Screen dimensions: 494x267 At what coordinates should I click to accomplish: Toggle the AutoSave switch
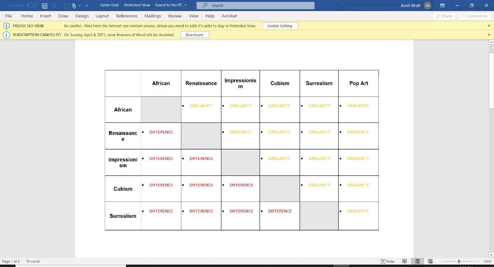point(31,5)
